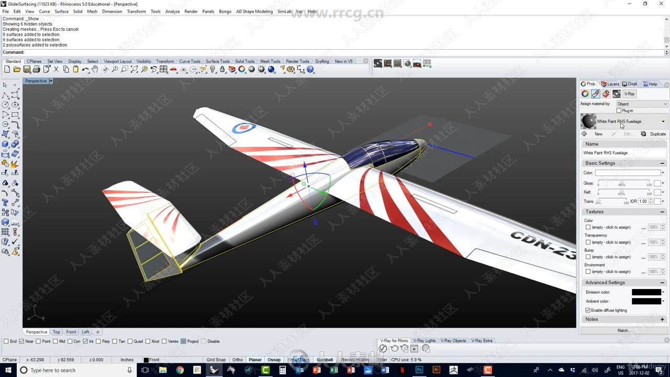Image resolution: width=670 pixels, height=377 pixels.
Task: Click the Open file folder icon
Action: [x=17, y=69]
